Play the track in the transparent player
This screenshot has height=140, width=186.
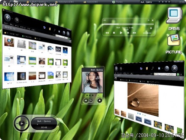pos(121,33)
